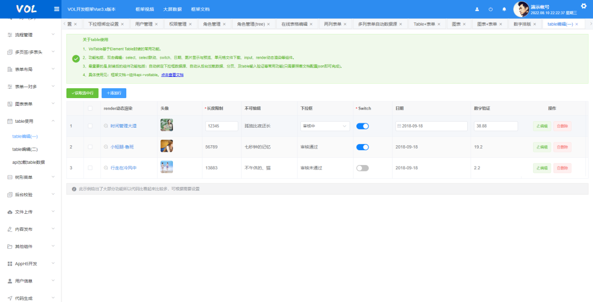
Task: Click zoom icon beside 小短腿-鲁班
Action: tap(106, 147)
